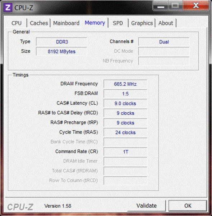The width and height of the screenshot is (212, 216).
Task: Switch to the CPU tab
Action: pos(17,23)
